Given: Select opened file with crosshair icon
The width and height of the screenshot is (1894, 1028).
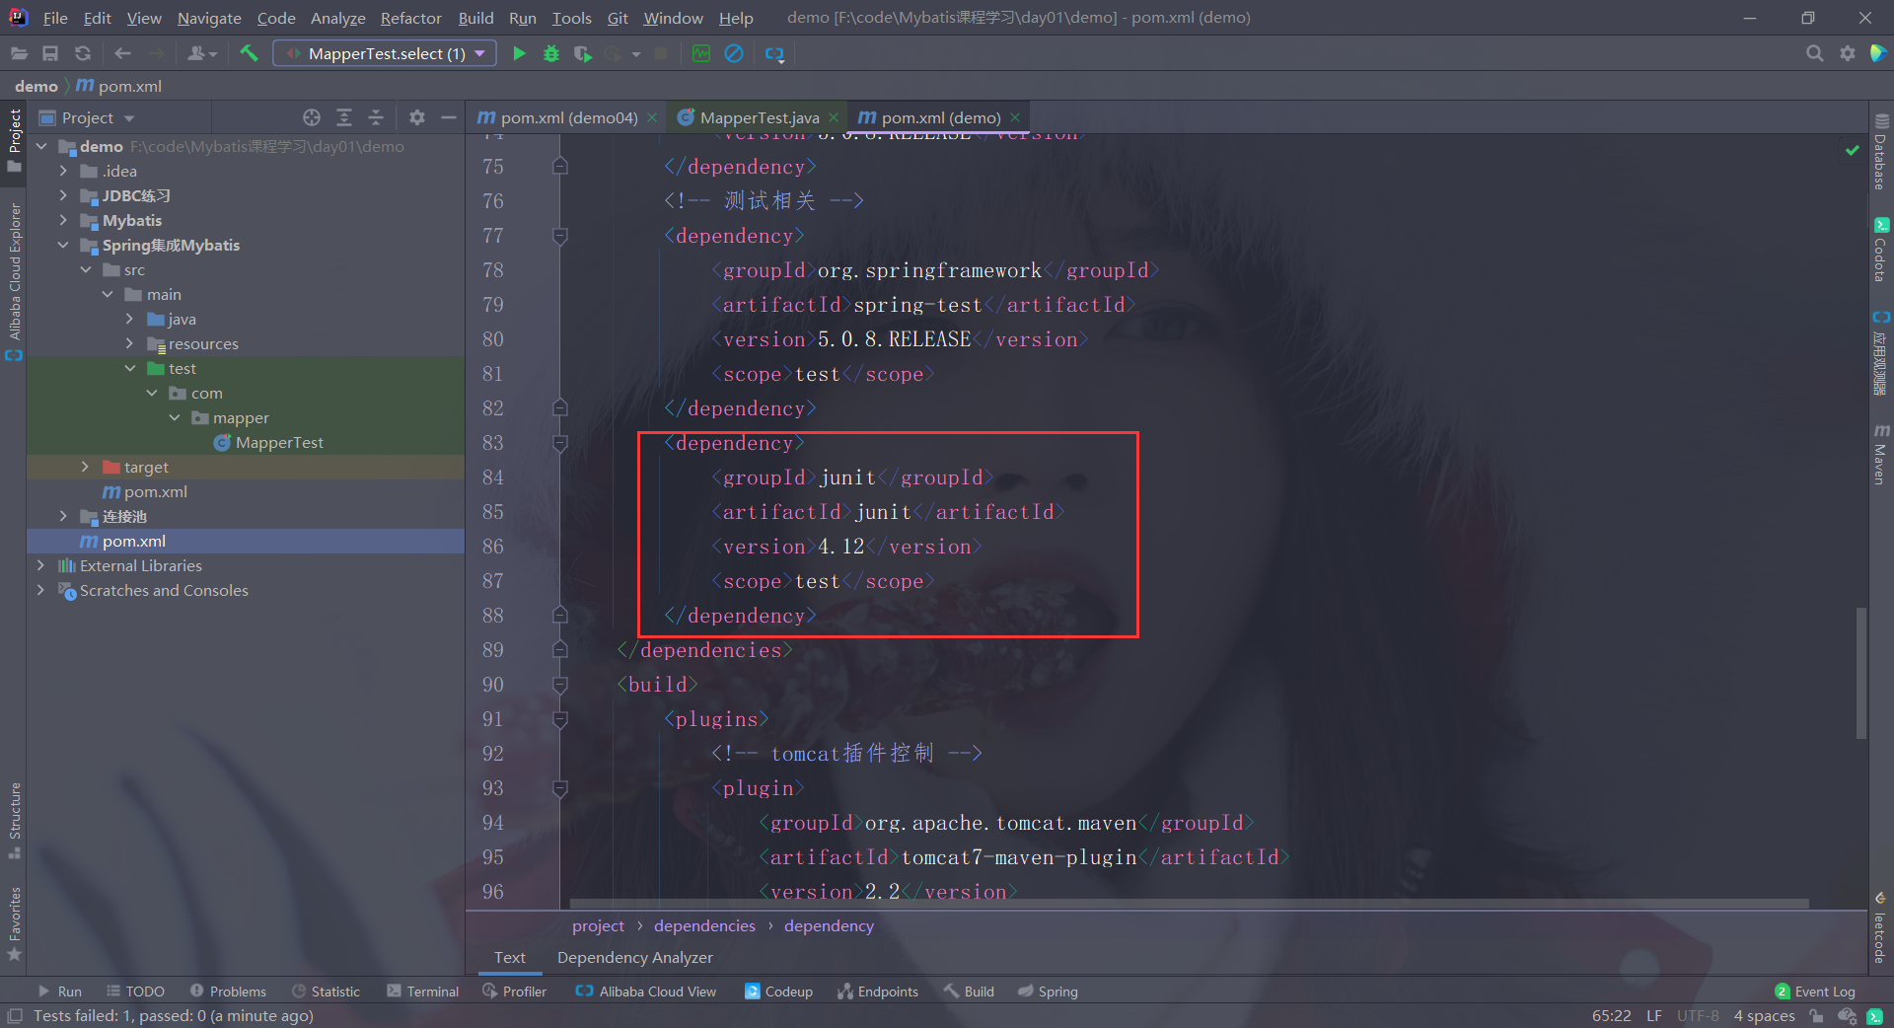Looking at the screenshot, I should click(x=312, y=117).
